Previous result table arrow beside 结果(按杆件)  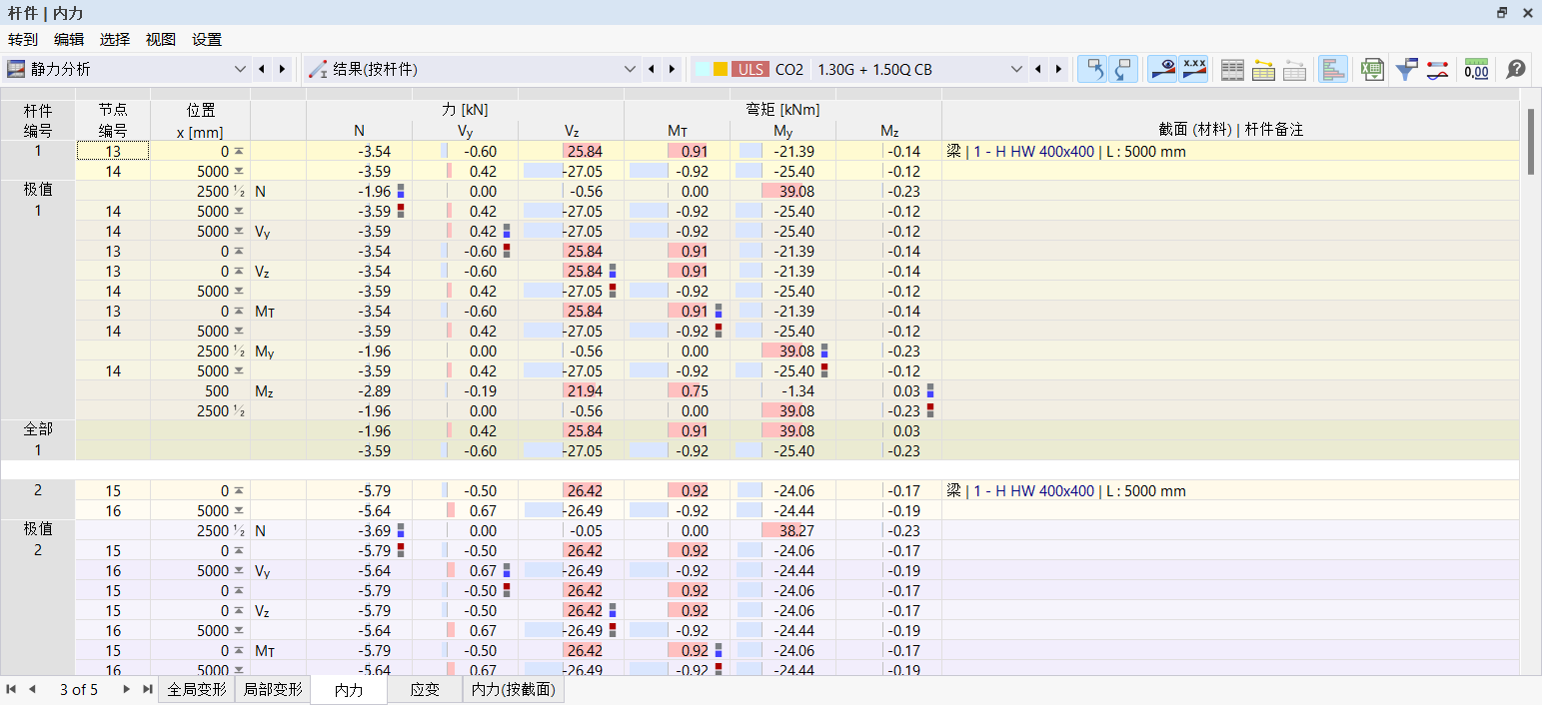(652, 69)
